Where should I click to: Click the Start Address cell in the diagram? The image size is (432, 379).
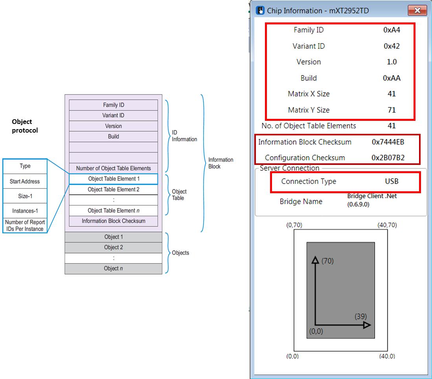point(25,181)
